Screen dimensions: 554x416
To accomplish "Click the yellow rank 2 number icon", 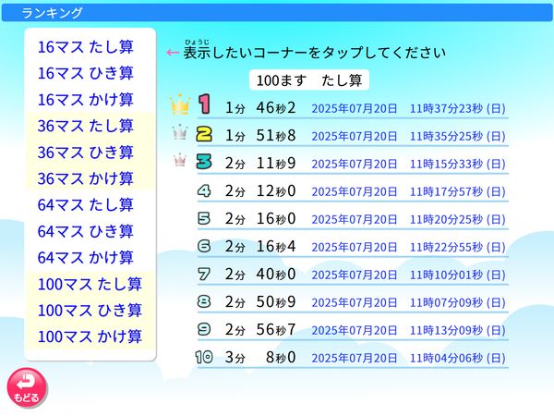I will click(204, 134).
